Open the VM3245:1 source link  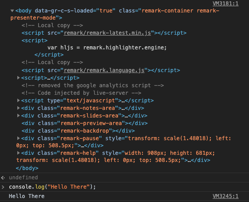pos(225,196)
